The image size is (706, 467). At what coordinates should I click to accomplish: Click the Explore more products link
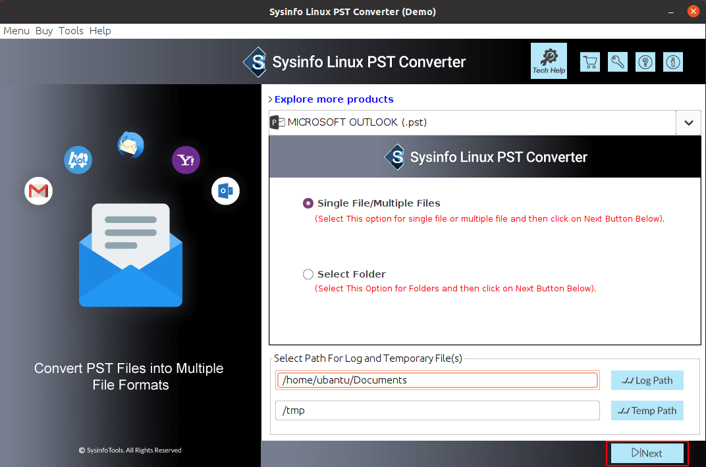334,99
